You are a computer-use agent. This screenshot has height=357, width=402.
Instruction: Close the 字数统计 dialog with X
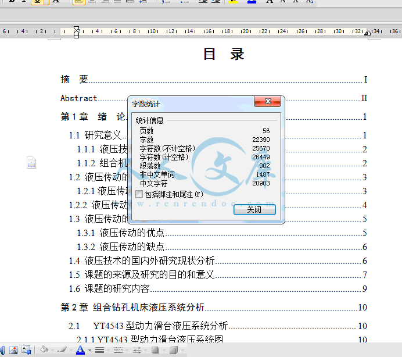[268, 101]
